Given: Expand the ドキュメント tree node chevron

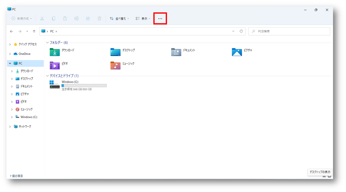Looking at the screenshot, I should [x=12, y=86].
